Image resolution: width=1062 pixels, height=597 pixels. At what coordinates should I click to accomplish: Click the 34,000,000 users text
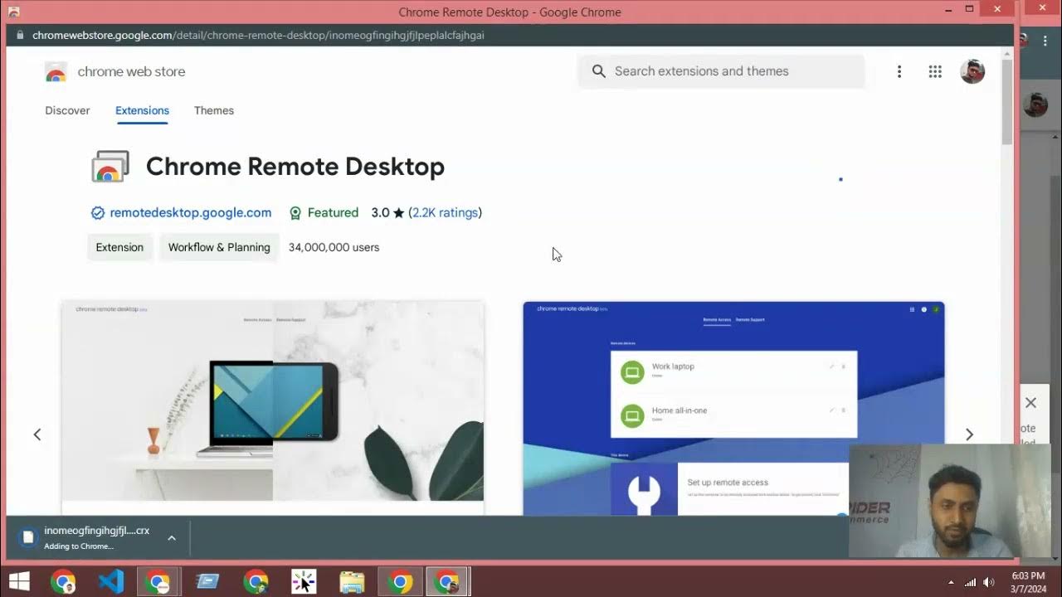click(334, 247)
